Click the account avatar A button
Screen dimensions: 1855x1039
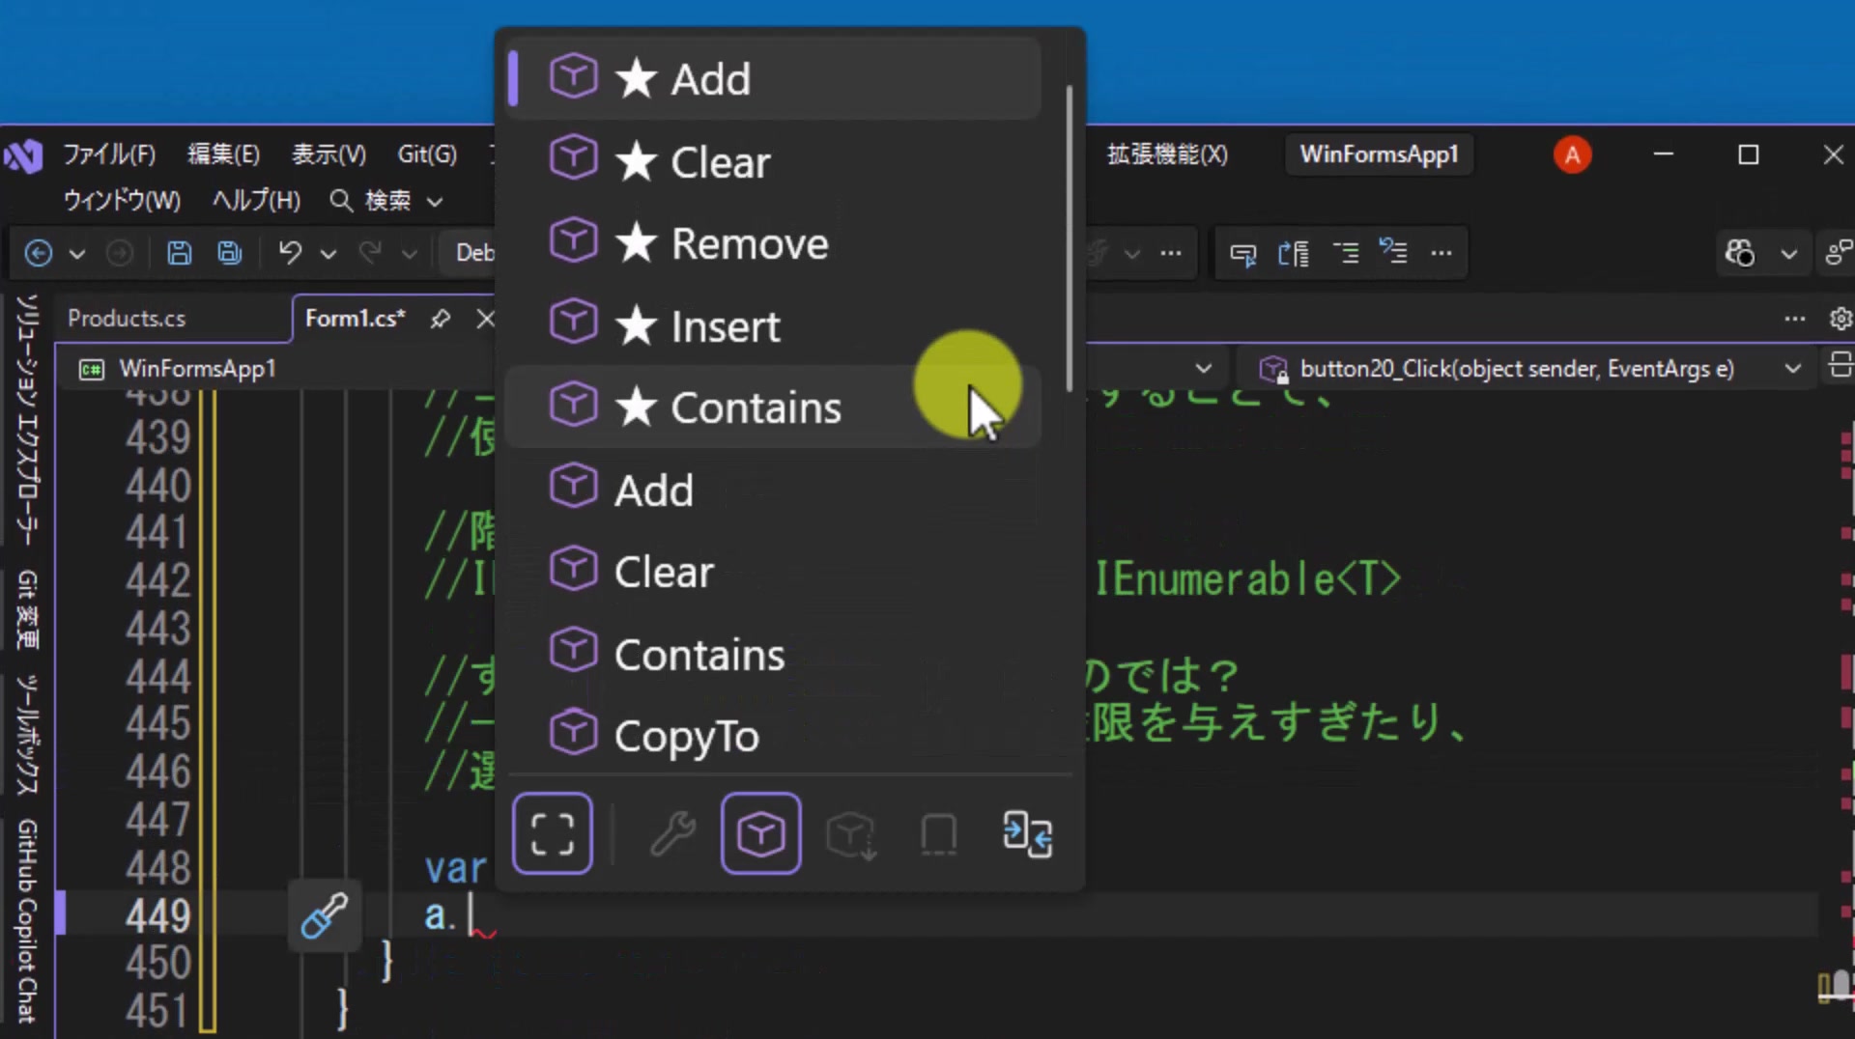pyautogui.click(x=1573, y=154)
